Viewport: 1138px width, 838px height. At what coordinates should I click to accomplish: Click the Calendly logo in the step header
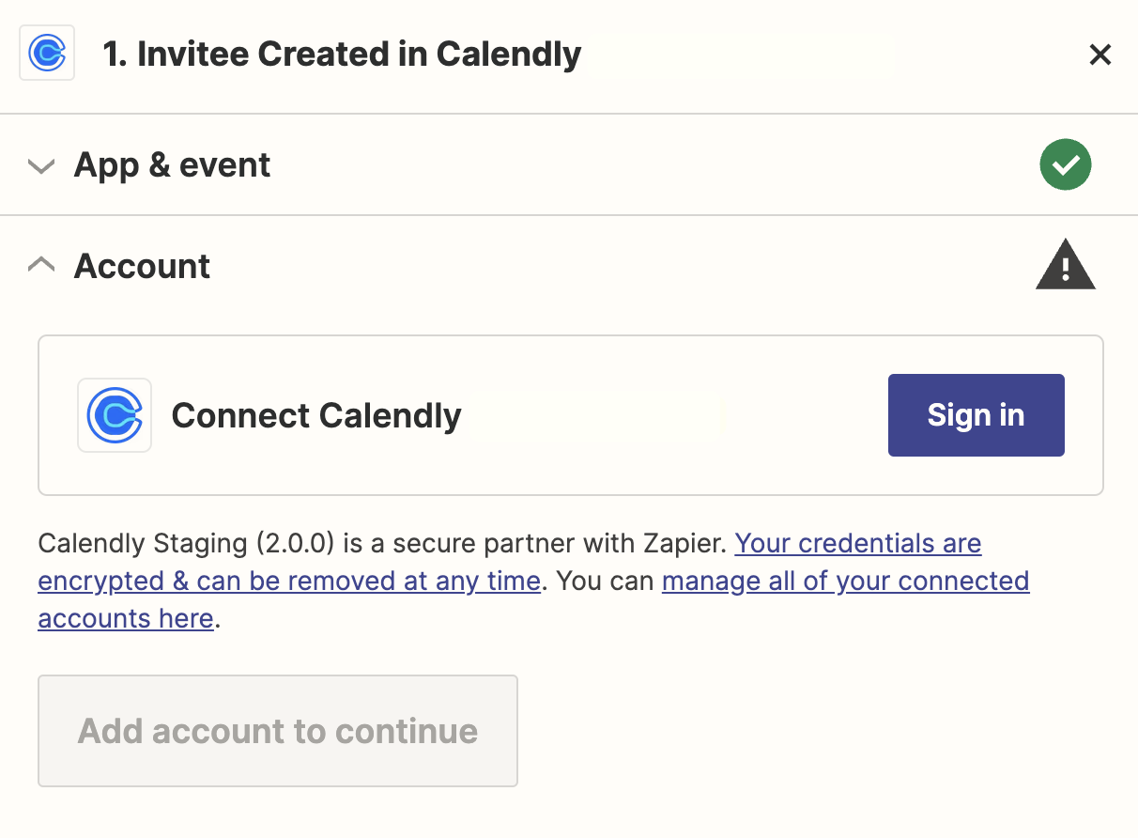pos(47,54)
